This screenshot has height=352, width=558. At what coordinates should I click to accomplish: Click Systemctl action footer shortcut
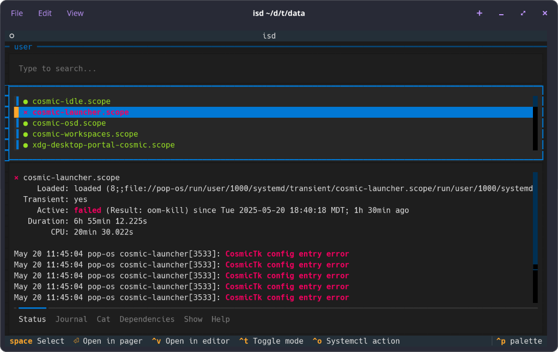pos(356,341)
